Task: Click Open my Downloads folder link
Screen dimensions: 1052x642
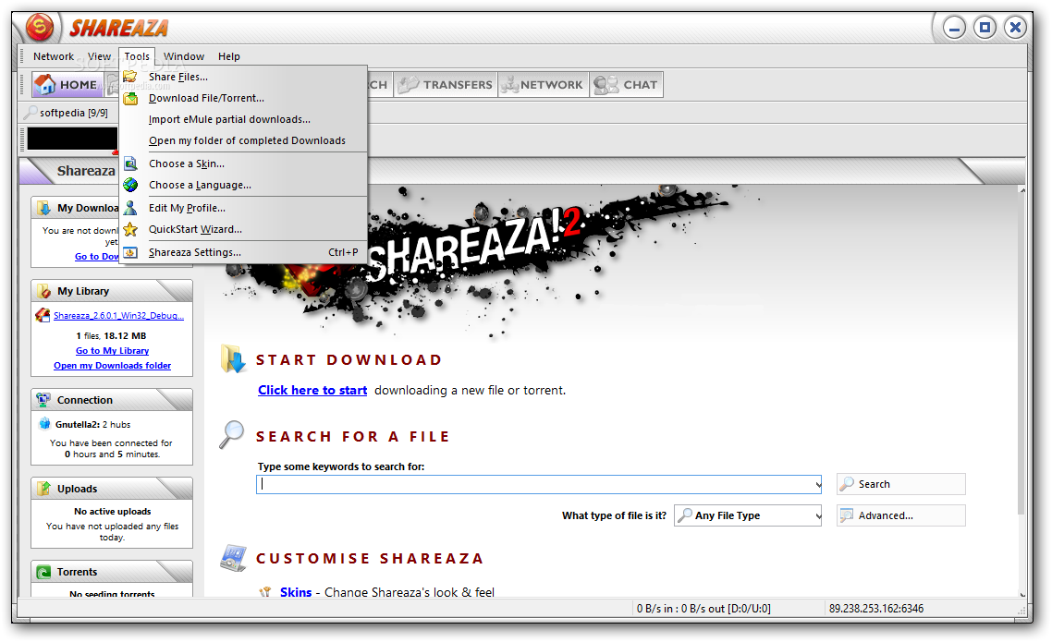Action: click(x=112, y=365)
